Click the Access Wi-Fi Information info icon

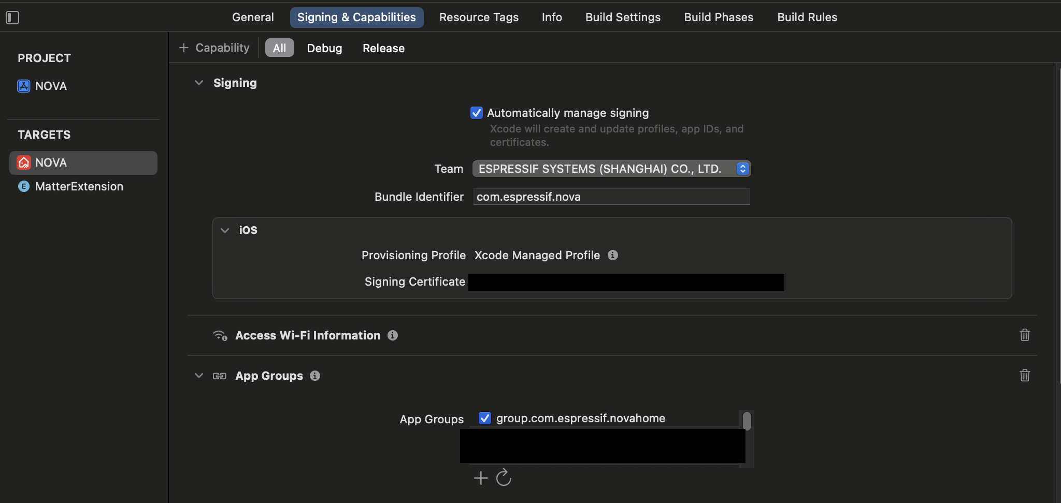click(x=393, y=335)
